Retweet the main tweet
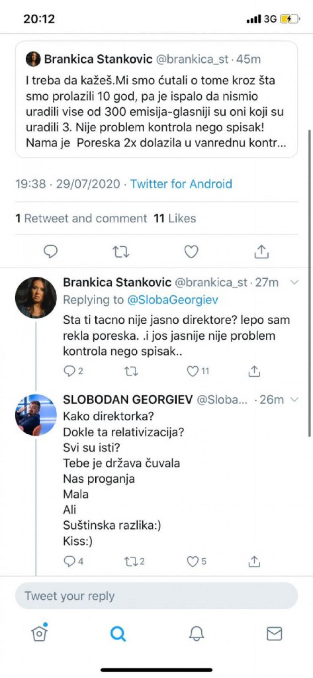 pyautogui.click(x=121, y=251)
